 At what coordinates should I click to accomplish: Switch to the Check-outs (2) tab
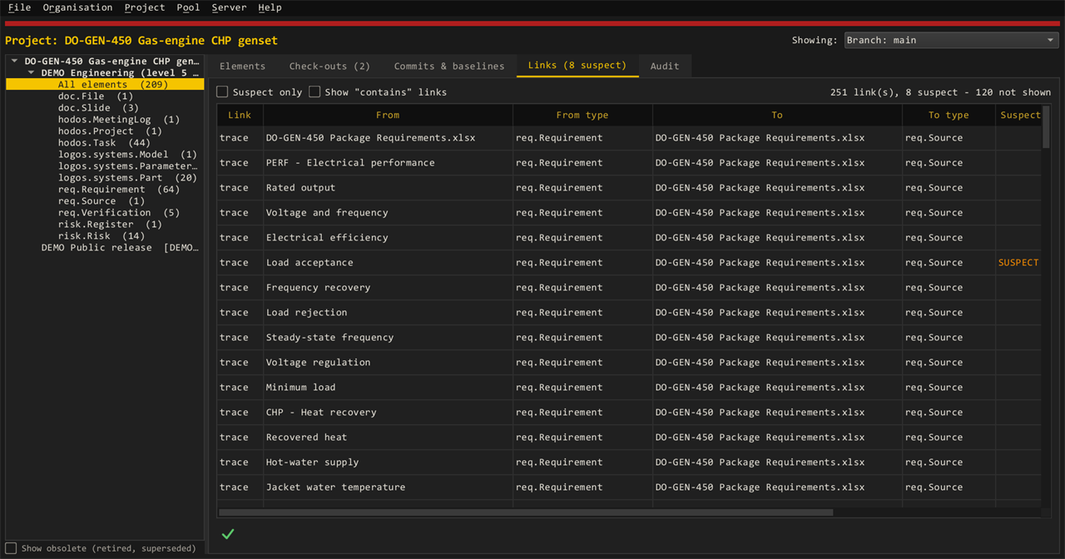click(x=329, y=66)
